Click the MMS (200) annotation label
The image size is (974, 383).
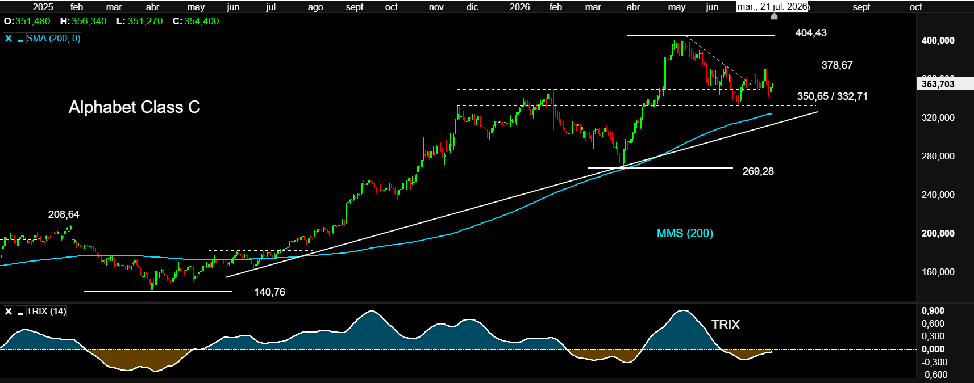[685, 233]
